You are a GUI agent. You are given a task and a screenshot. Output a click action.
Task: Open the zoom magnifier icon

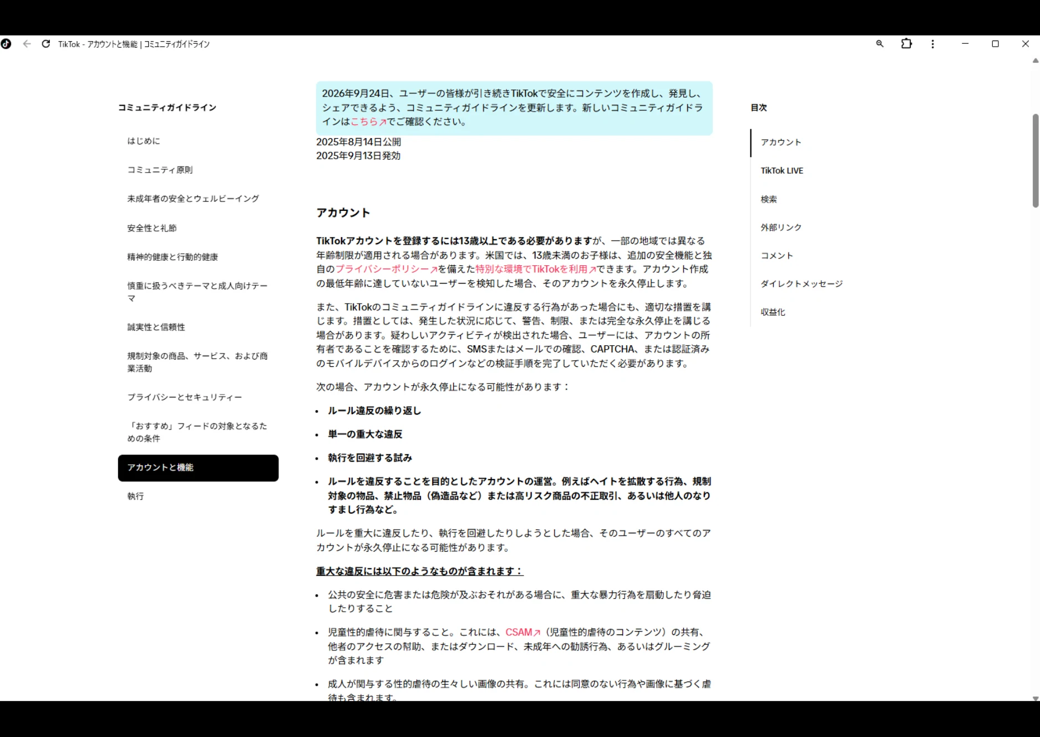(x=880, y=44)
